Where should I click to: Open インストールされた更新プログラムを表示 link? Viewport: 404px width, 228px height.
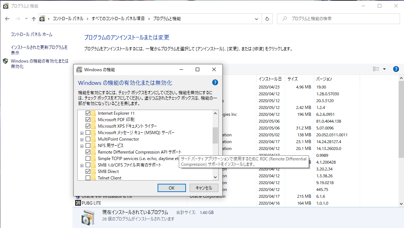(x=39, y=50)
